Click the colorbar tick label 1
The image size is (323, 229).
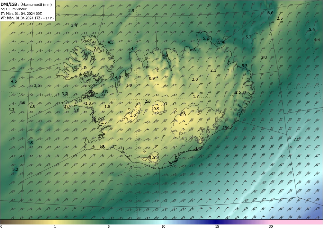[55, 226]
